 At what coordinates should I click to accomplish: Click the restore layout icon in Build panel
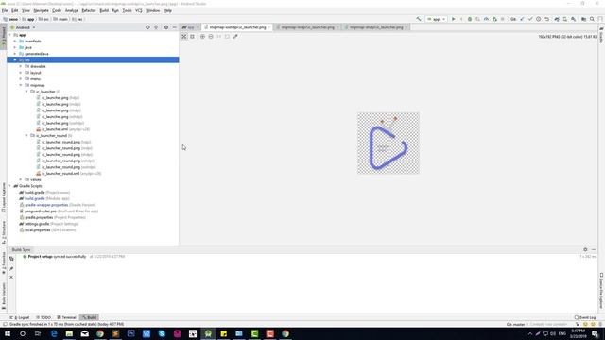pos(11,259)
